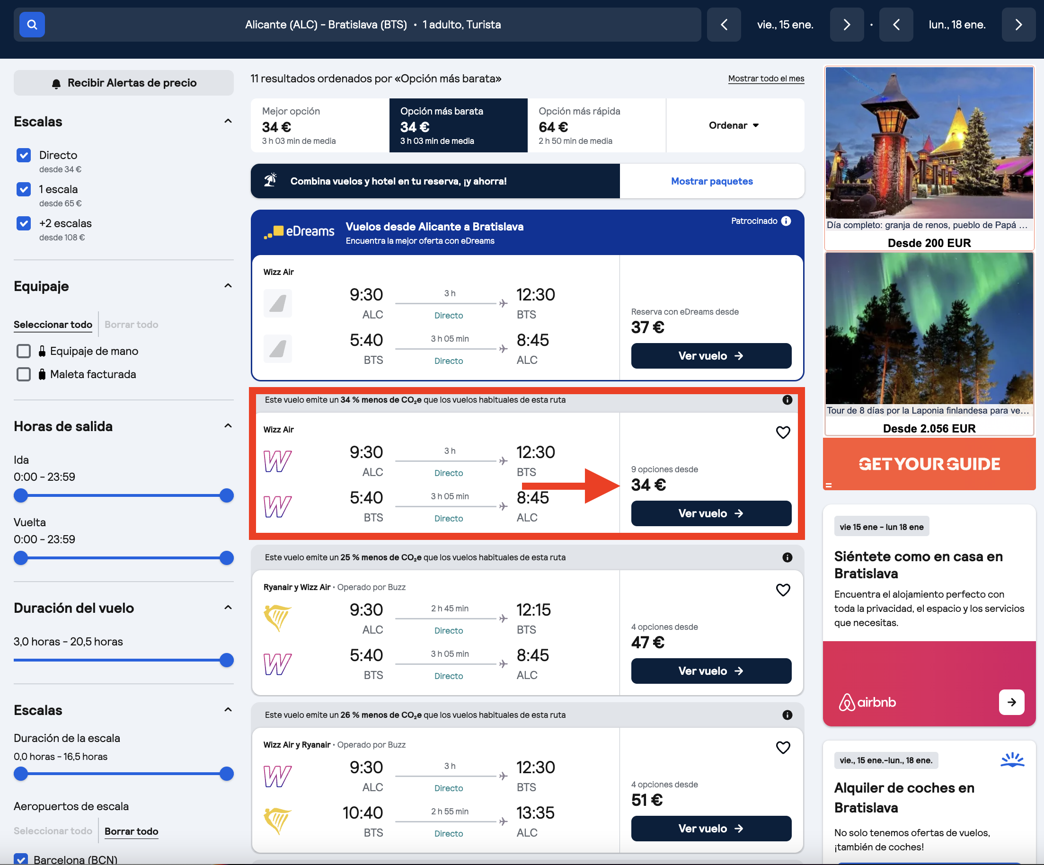Uncheck the Directo stops filter
This screenshot has height=865, width=1044.
pos(23,155)
